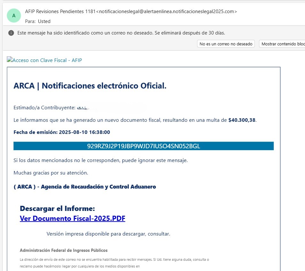Click the 'Descargar el Informe:' heading
305x271 pixels.
(x=57, y=208)
